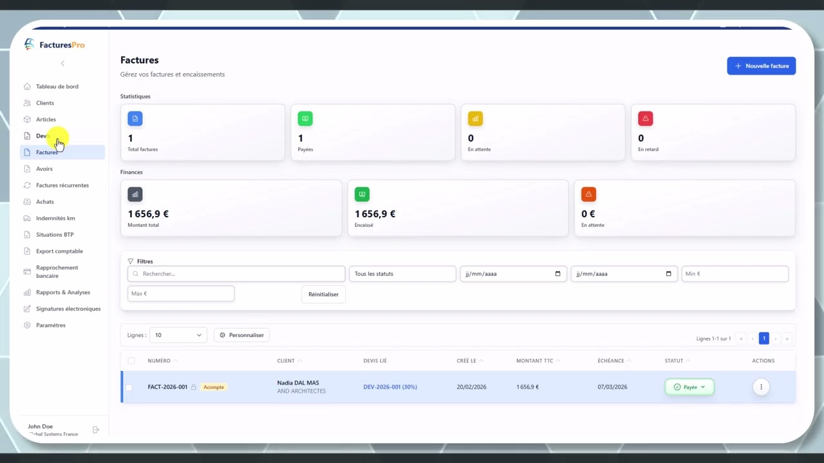Image resolution: width=824 pixels, height=463 pixels.
Task: Open calendar picker of second date field
Action: click(668, 274)
